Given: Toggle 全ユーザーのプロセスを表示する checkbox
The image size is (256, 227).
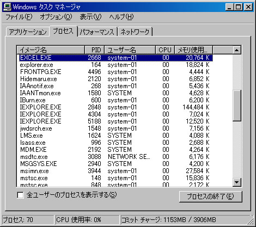Looking at the screenshot, I should (20, 195).
